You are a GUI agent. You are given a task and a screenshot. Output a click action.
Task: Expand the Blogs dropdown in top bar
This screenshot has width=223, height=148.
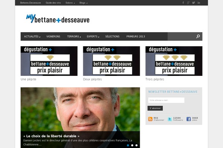pos(83,3)
